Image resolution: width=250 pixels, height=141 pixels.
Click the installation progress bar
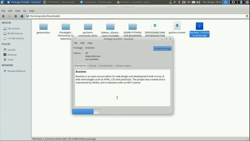click(x=86, y=112)
